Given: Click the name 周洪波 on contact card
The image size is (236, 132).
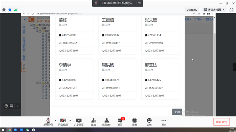Looking at the screenshot, I should pos(108,65).
